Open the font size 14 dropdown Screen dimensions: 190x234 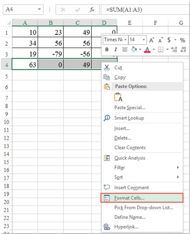(x=144, y=40)
